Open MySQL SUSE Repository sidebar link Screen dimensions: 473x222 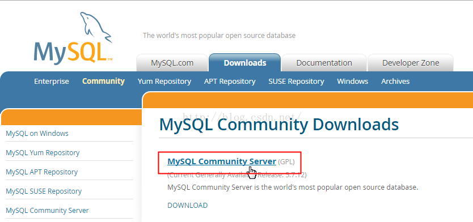[44, 191]
